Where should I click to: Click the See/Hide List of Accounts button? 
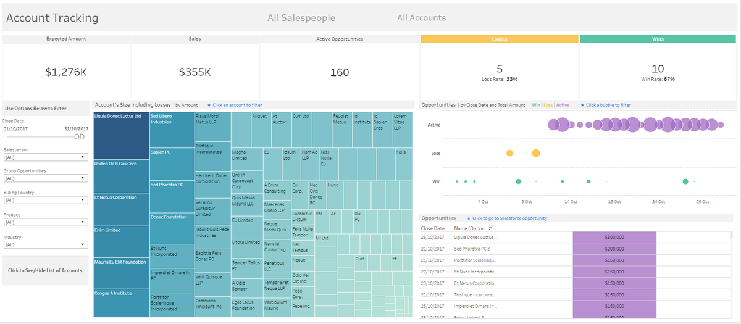[x=45, y=270]
